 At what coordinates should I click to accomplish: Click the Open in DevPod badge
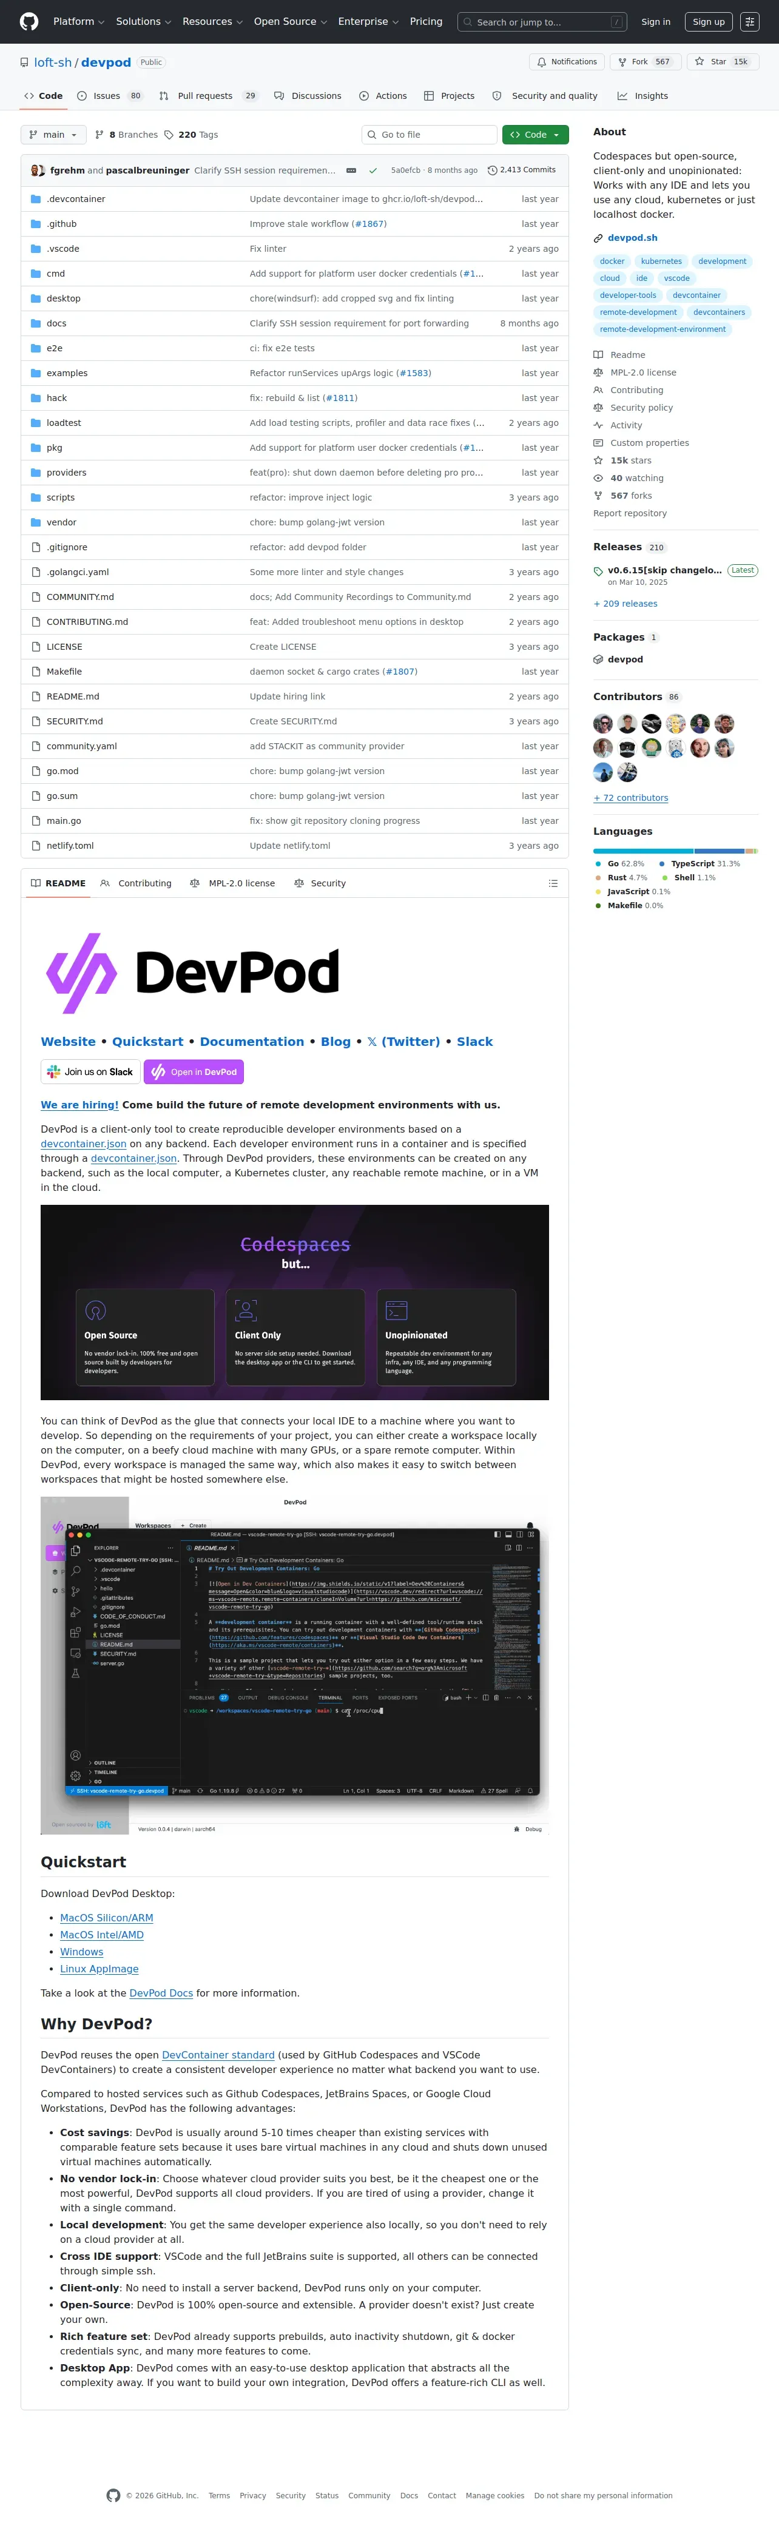click(x=194, y=1071)
